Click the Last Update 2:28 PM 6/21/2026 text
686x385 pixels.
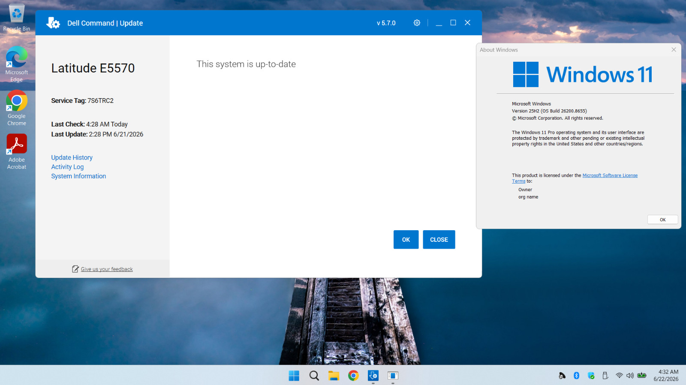click(x=97, y=134)
